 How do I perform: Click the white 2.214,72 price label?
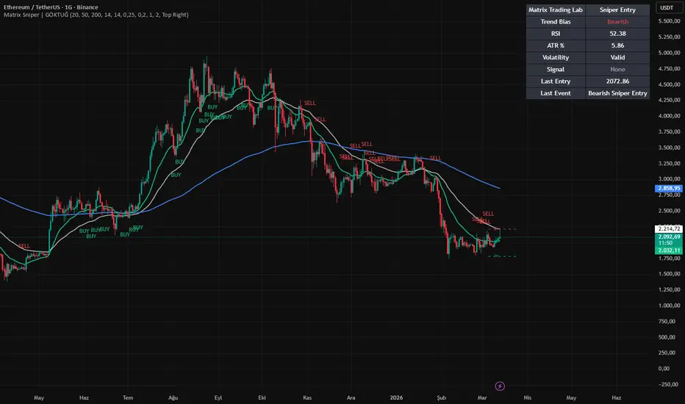[669, 229]
